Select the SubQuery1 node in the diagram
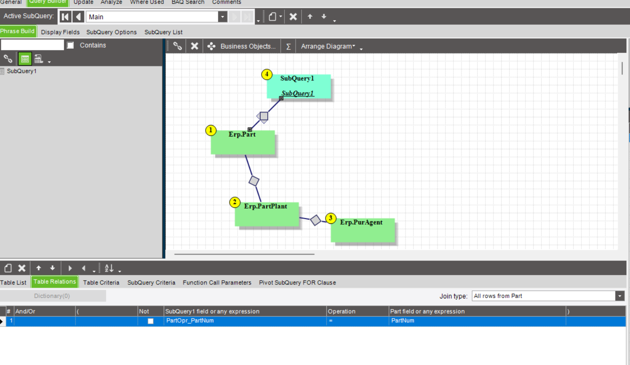Image resolution: width=630 pixels, height=365 pixels. (299, 87)
